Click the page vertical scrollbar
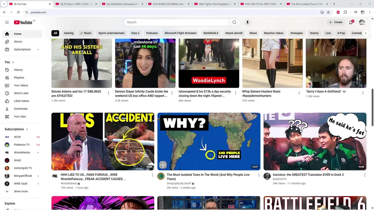Screen dimensions: 374x210 (372, 108)
